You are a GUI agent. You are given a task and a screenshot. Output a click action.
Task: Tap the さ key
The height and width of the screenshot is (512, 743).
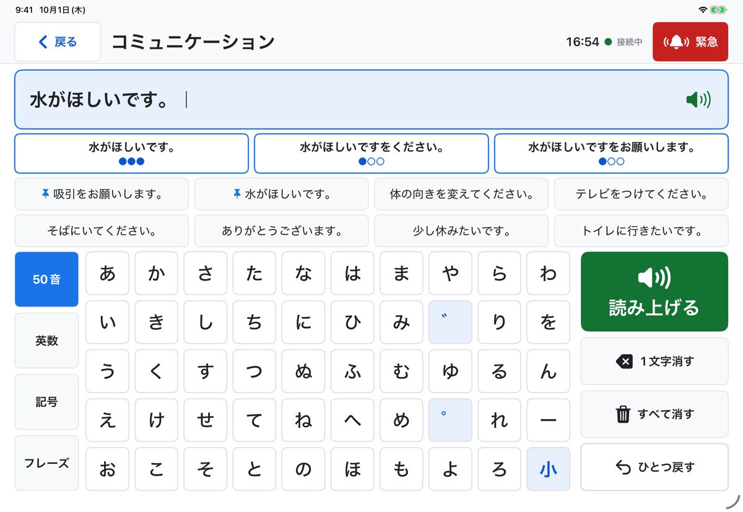pyautogui.click(x=205, y=274)
